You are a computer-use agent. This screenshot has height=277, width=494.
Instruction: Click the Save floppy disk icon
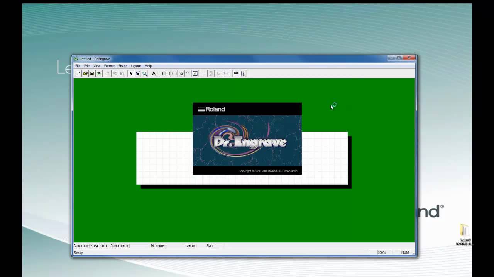coord(92,73)
